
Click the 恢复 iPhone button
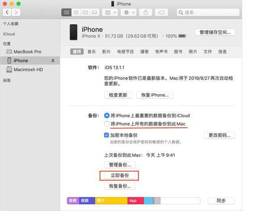pos(155,95)
